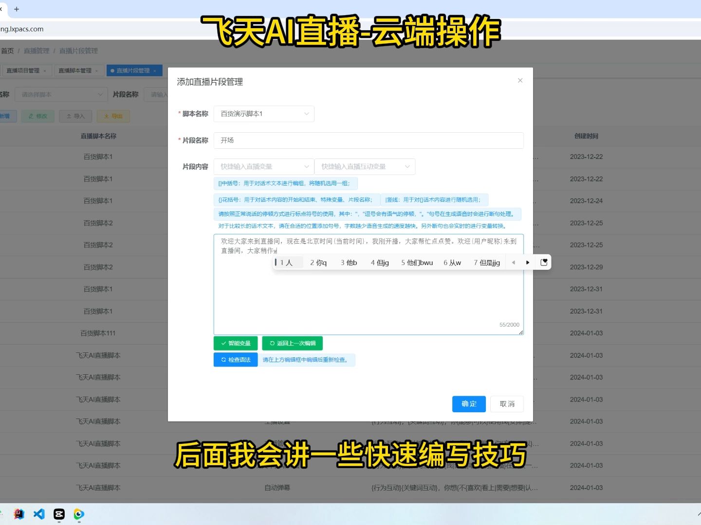The image size is (701, 525).
Task: Click inside the 片段内容 text area
Action: click(369, 284)
